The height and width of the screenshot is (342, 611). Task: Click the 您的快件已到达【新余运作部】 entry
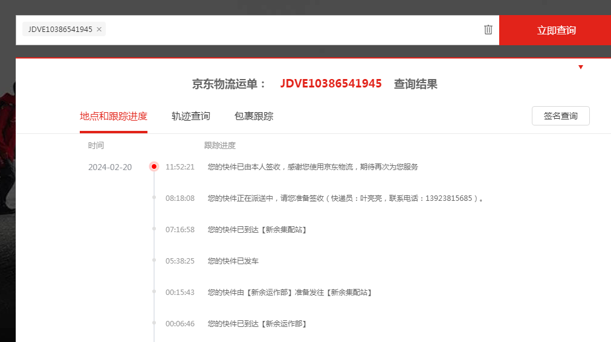point(257,324)
